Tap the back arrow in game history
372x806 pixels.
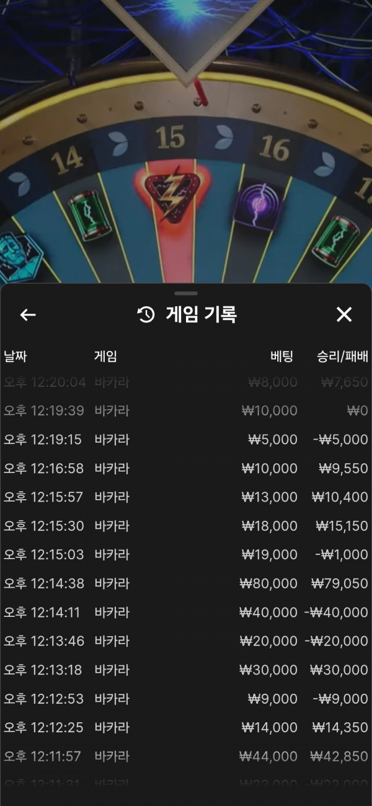coord(28,315)
